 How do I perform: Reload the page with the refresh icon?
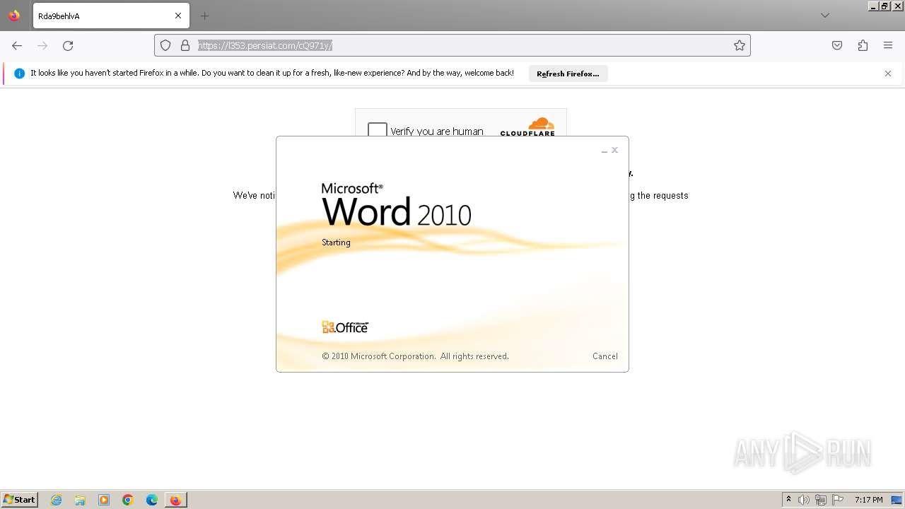[68, 45]
